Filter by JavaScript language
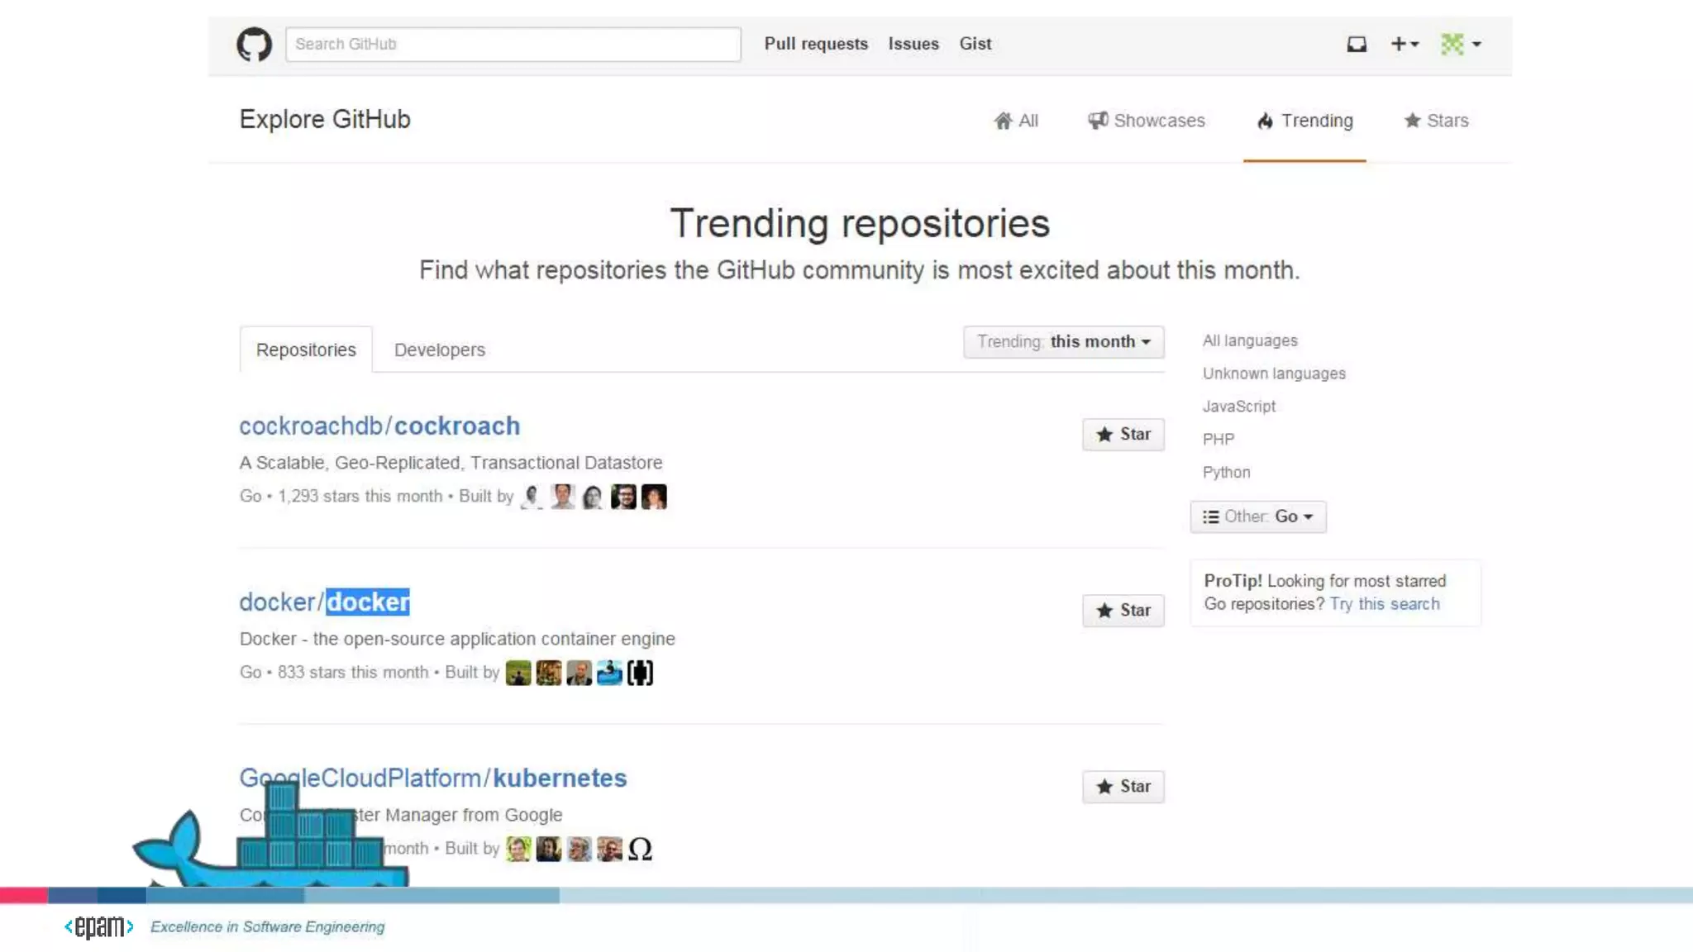This screenshot has width=1693, height=952. [x=1238, y=407]
